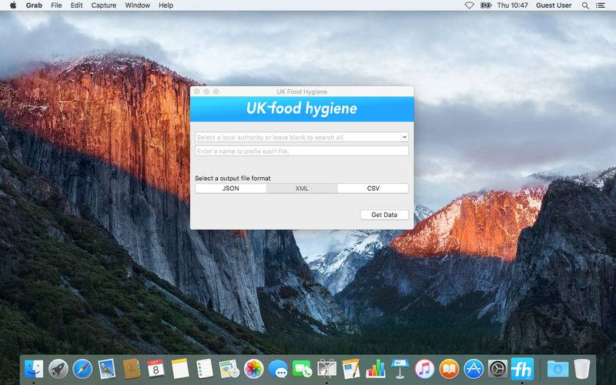Click the battery status icon
Viewport: 616px width, 385px height.
click(486, 5)
